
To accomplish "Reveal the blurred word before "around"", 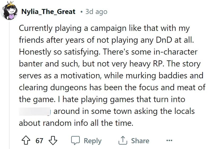I will coord(35,111).
